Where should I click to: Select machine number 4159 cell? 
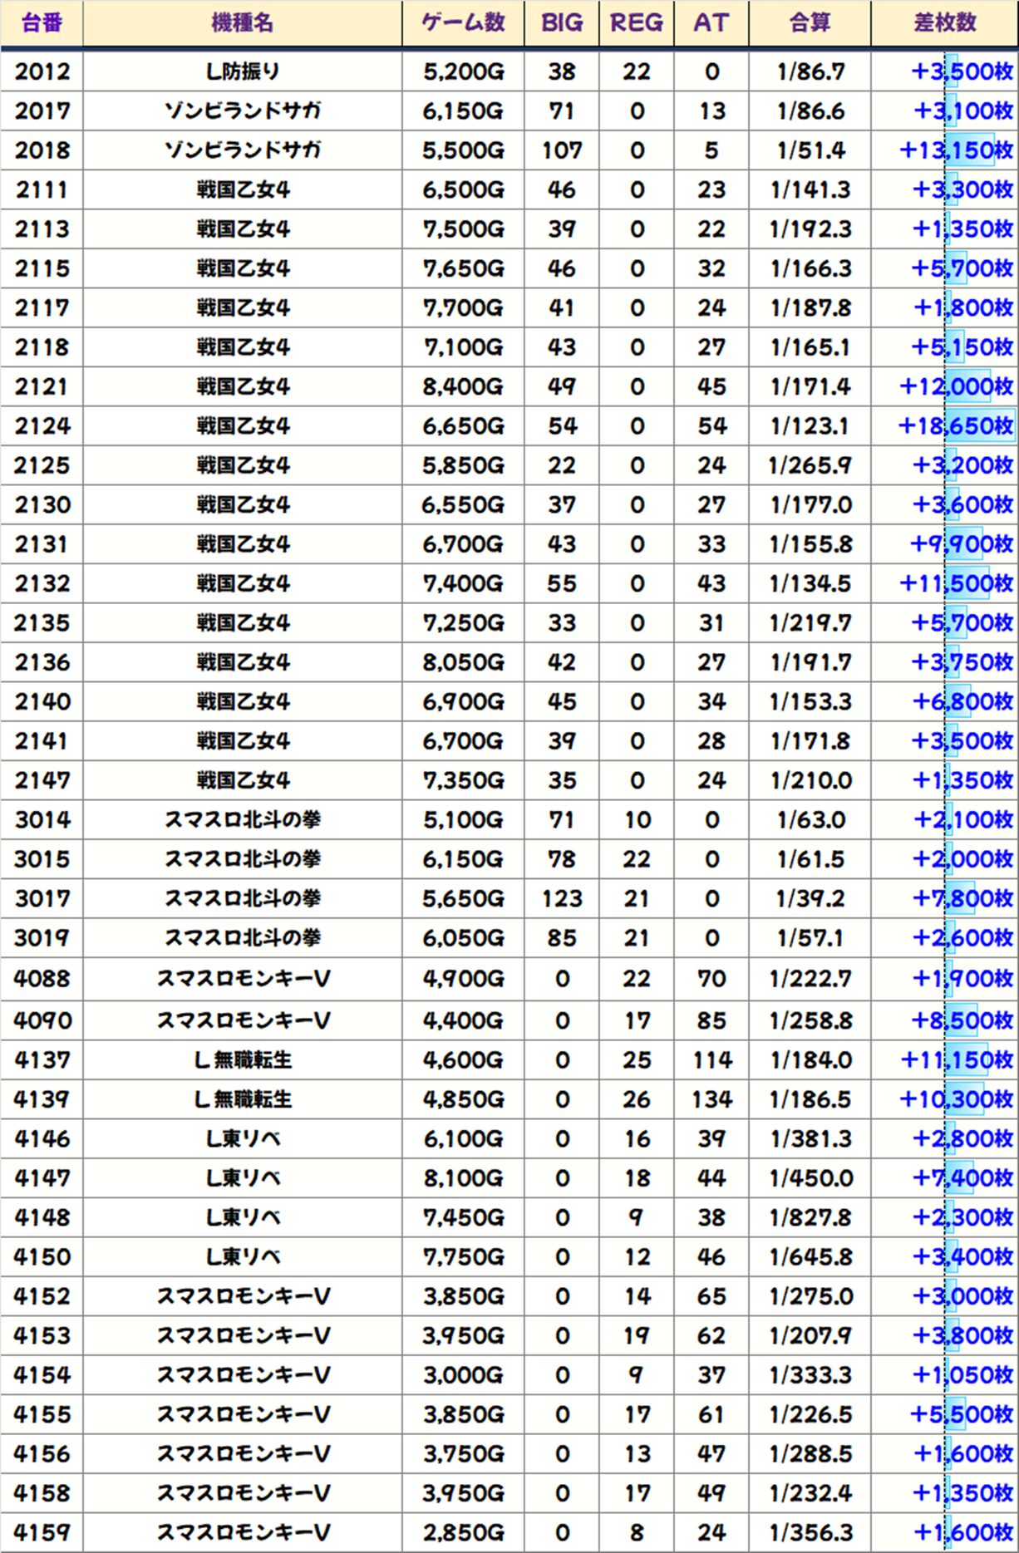[42, 1532]
